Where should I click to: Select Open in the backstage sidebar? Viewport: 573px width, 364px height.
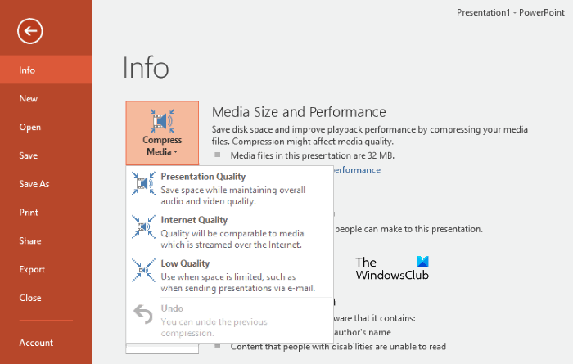pyautogui.click(x=30, y=127)
